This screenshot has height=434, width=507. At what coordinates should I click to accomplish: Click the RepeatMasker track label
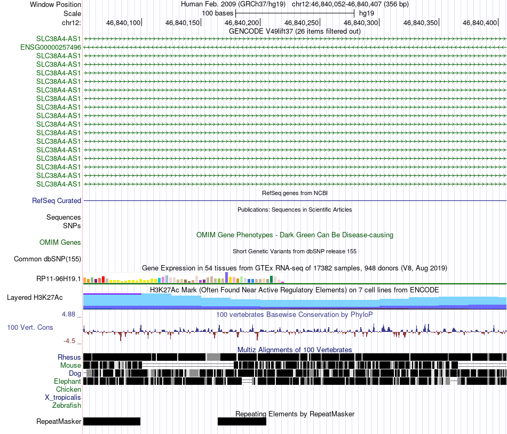pyautogui.click(x=59, y=421)
